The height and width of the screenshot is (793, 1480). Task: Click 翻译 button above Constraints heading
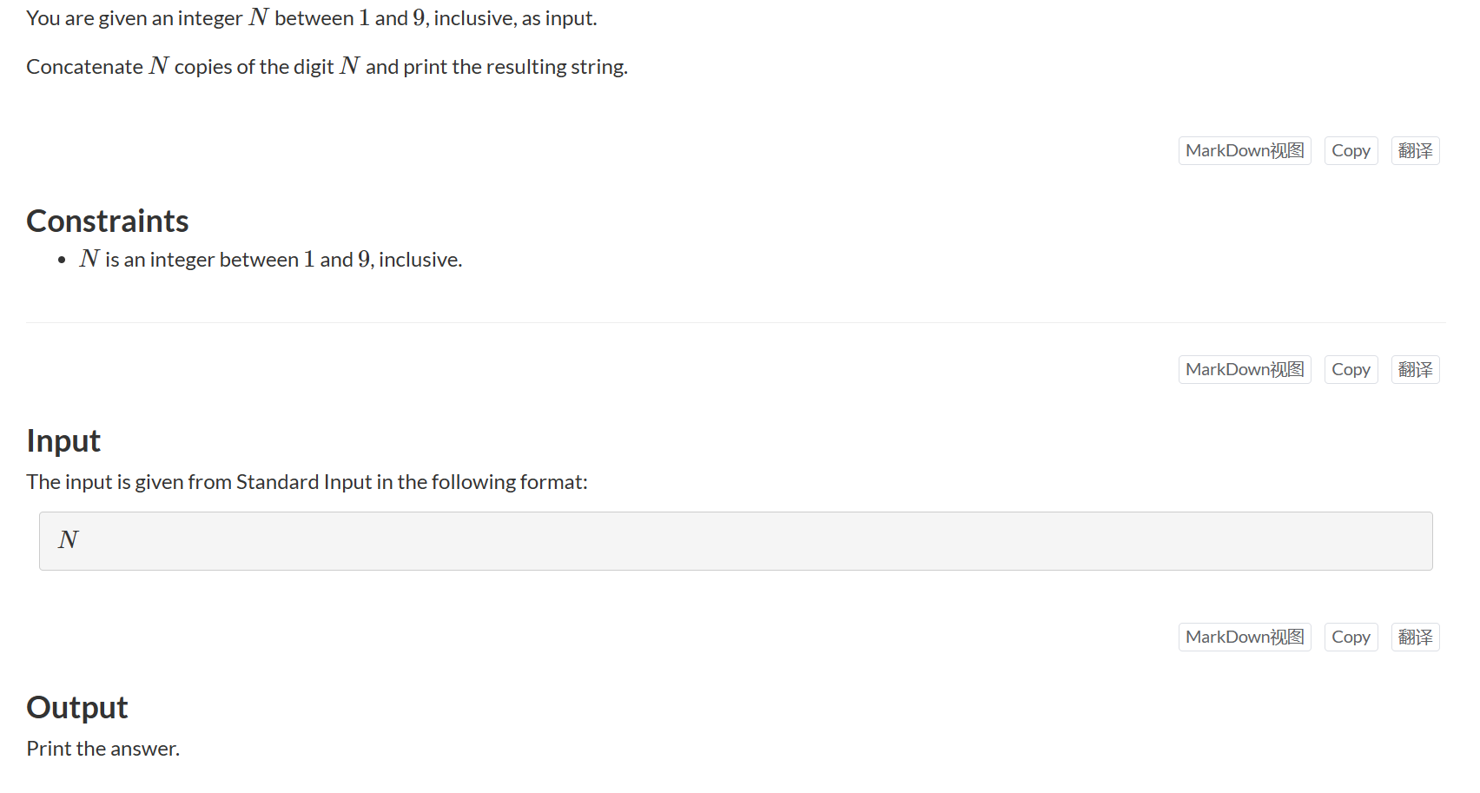pyautogui.click(x=1415, y=150)
